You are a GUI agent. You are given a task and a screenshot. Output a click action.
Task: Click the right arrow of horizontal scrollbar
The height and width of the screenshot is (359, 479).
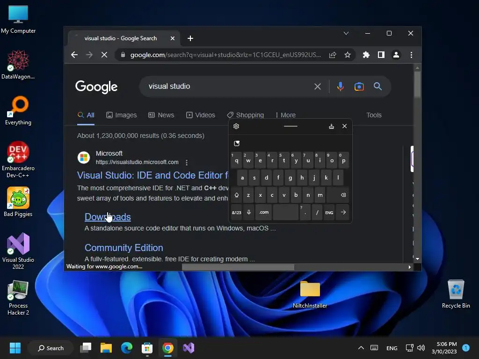(x=410, y=267)
